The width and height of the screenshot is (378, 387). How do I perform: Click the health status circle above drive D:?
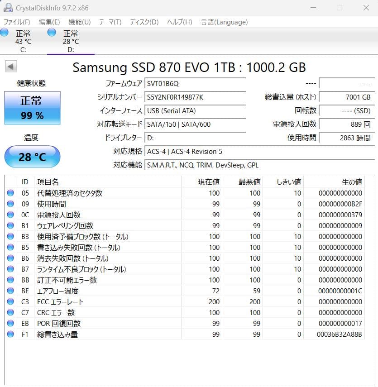[x=51, y=32]
